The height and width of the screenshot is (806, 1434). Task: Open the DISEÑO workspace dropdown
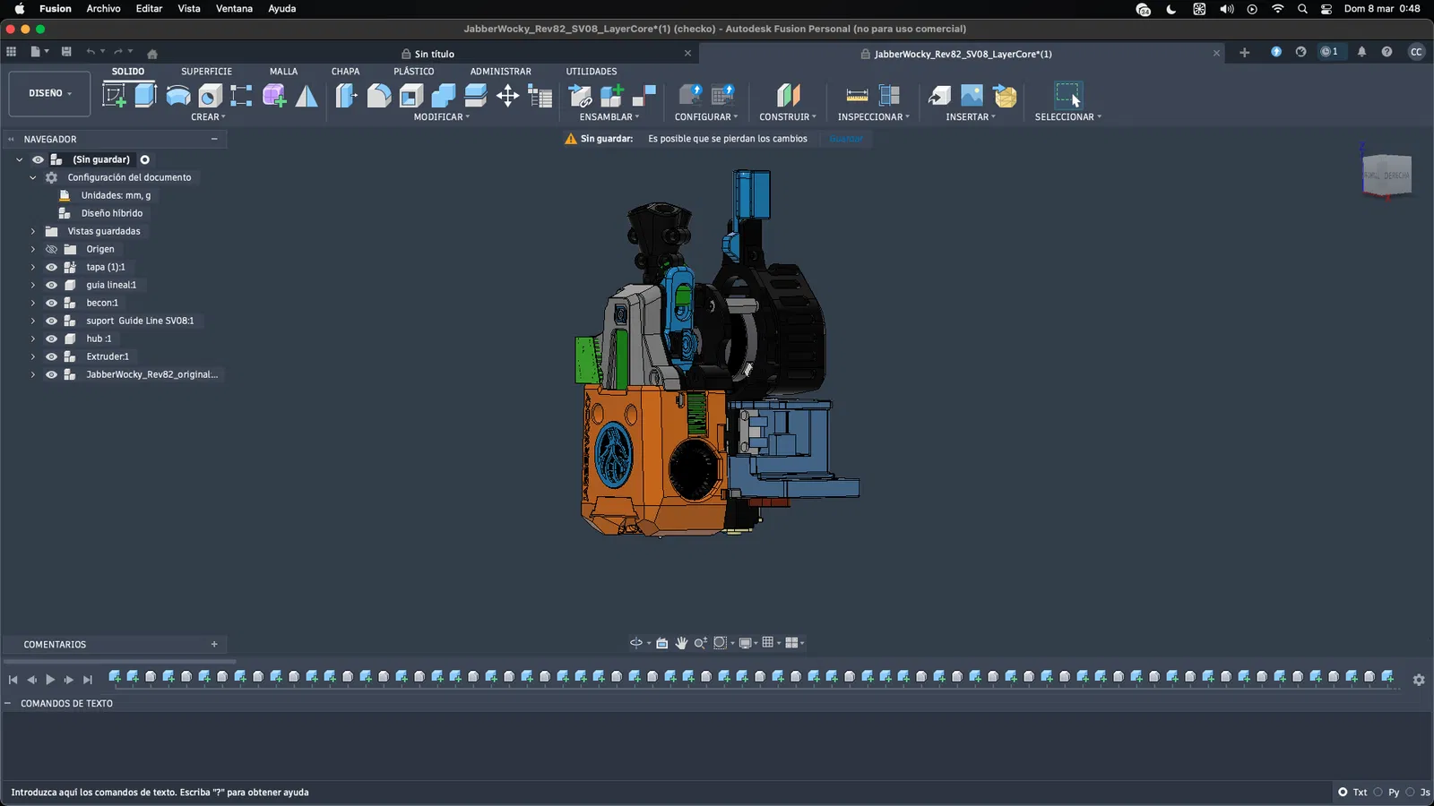coord(49,93)
